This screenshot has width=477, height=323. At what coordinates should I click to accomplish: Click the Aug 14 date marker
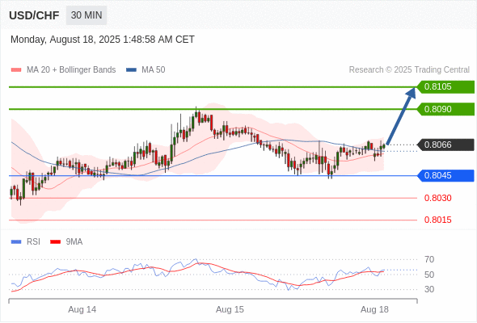pos(82,309)
